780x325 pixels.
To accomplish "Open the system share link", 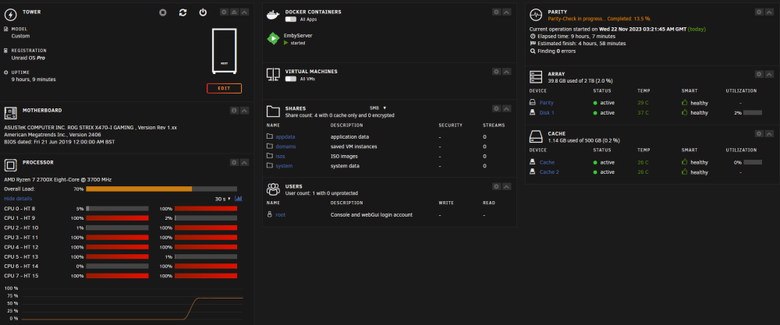I will click(x=284, y=166).
